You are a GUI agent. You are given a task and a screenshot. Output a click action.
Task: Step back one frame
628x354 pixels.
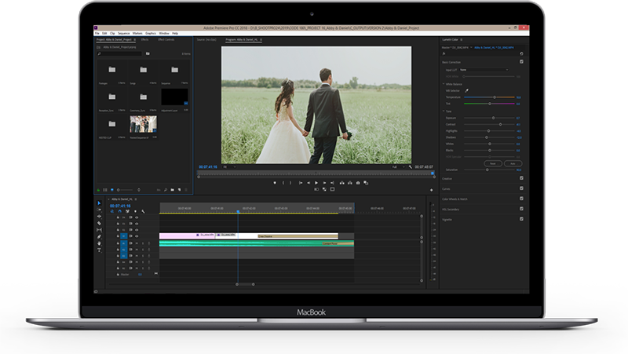tap(309, 183)
